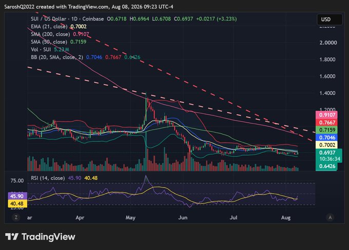
Task: Click the Jul label on time axis
Action: pos(233,218)
